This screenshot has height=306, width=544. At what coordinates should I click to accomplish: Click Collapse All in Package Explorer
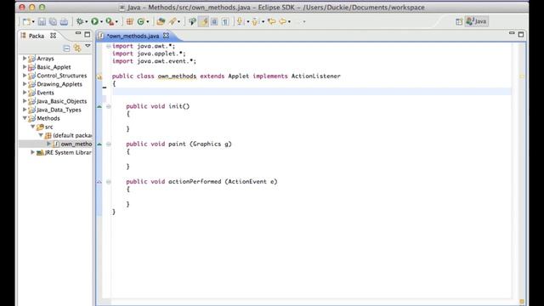click(66, 48)
